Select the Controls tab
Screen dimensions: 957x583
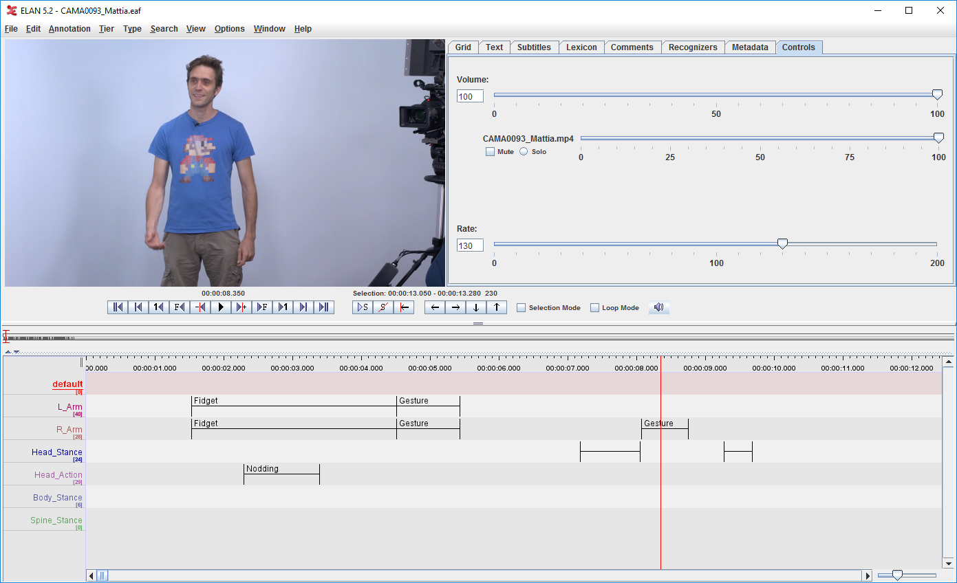(x=799, y=47)
